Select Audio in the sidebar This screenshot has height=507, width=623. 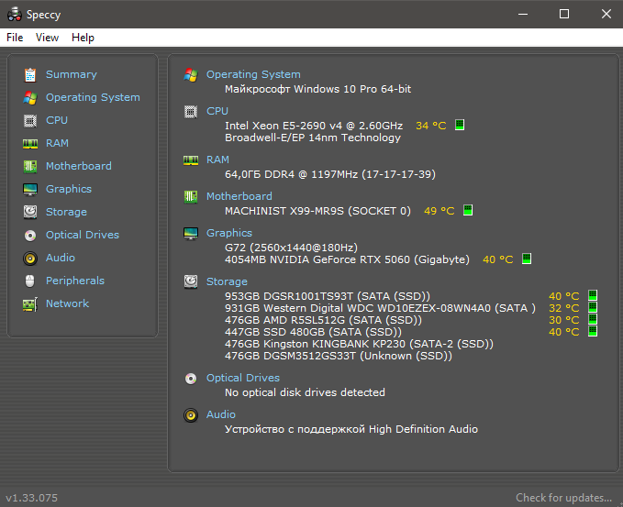tap(61, 258)
